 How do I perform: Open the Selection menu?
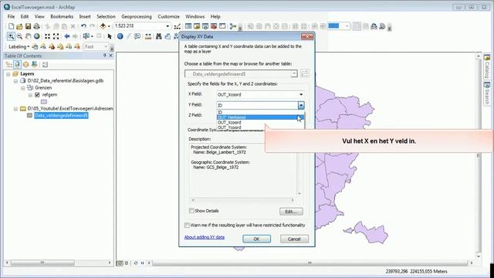pyautogui.click(x=106, y=16)
